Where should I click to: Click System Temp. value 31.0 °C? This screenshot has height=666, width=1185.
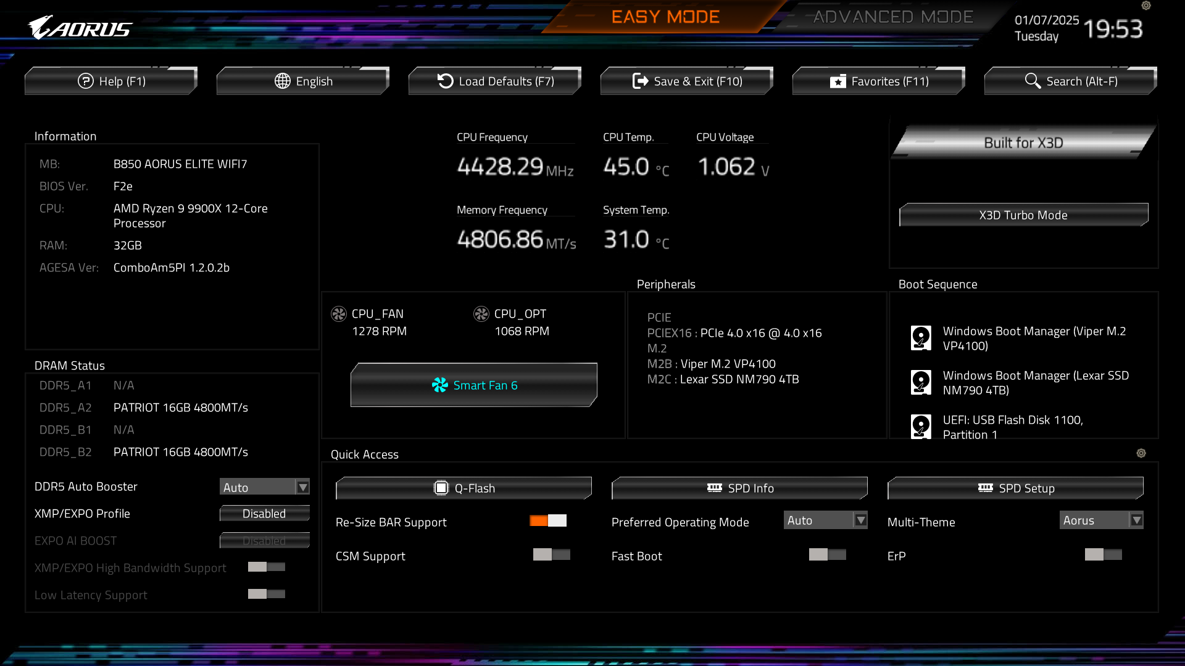coord(636,239)
